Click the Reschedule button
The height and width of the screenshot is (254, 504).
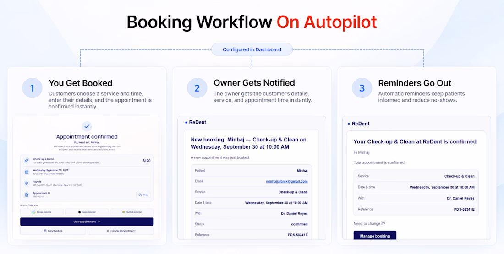point(53,231)
